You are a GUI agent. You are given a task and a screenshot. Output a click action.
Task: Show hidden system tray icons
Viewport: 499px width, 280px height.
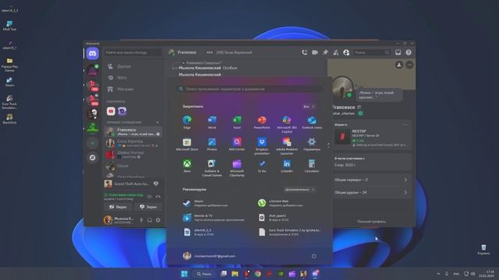(x=438, y=274)
